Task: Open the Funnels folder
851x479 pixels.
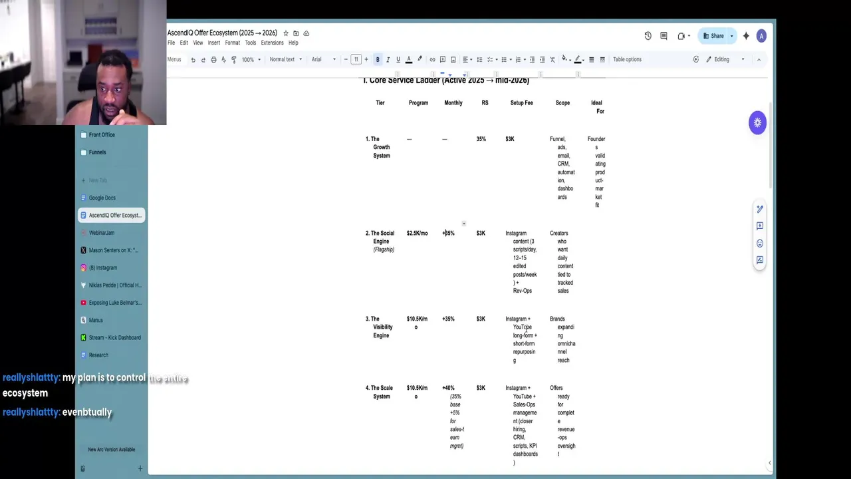Action: [111, 152]
